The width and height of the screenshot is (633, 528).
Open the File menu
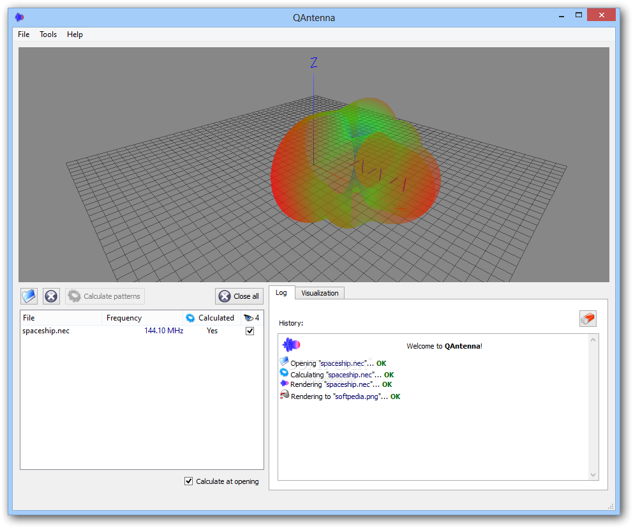point(24,34)
